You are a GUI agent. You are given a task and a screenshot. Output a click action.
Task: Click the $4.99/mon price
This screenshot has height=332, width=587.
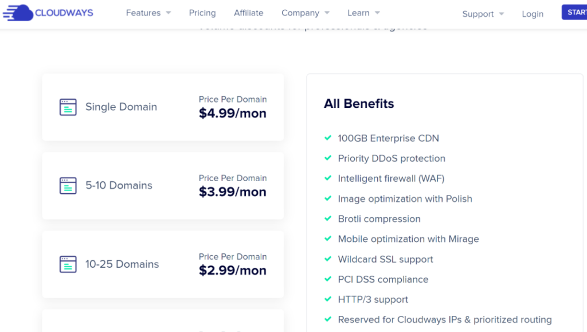coord(233,114)
